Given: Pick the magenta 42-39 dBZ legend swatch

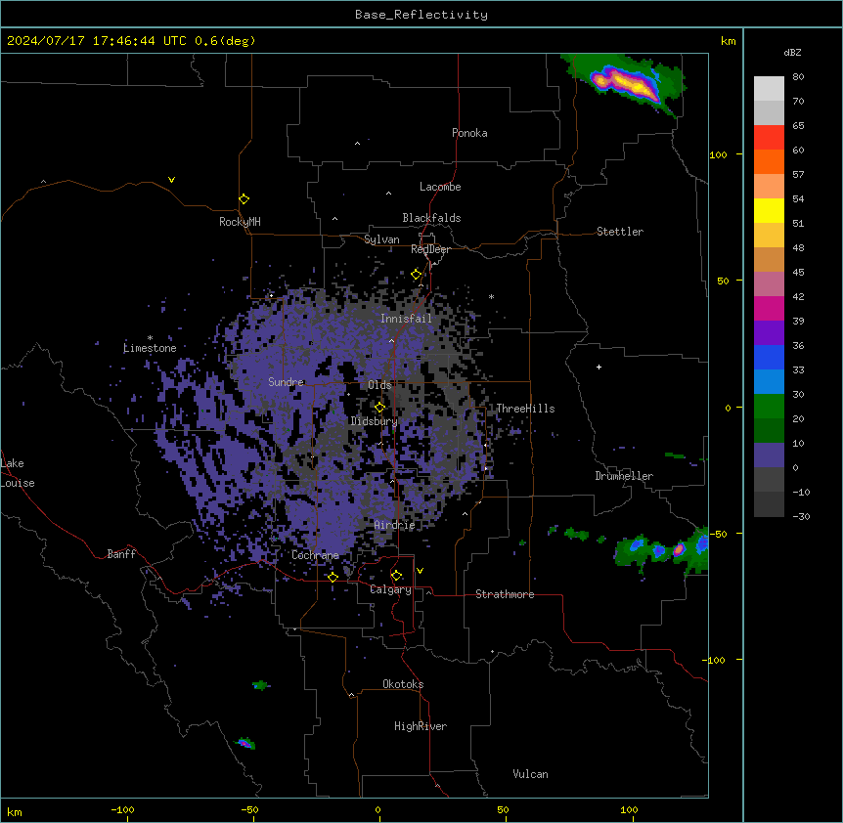Looking at the screenshot, I should click(769, 308).
